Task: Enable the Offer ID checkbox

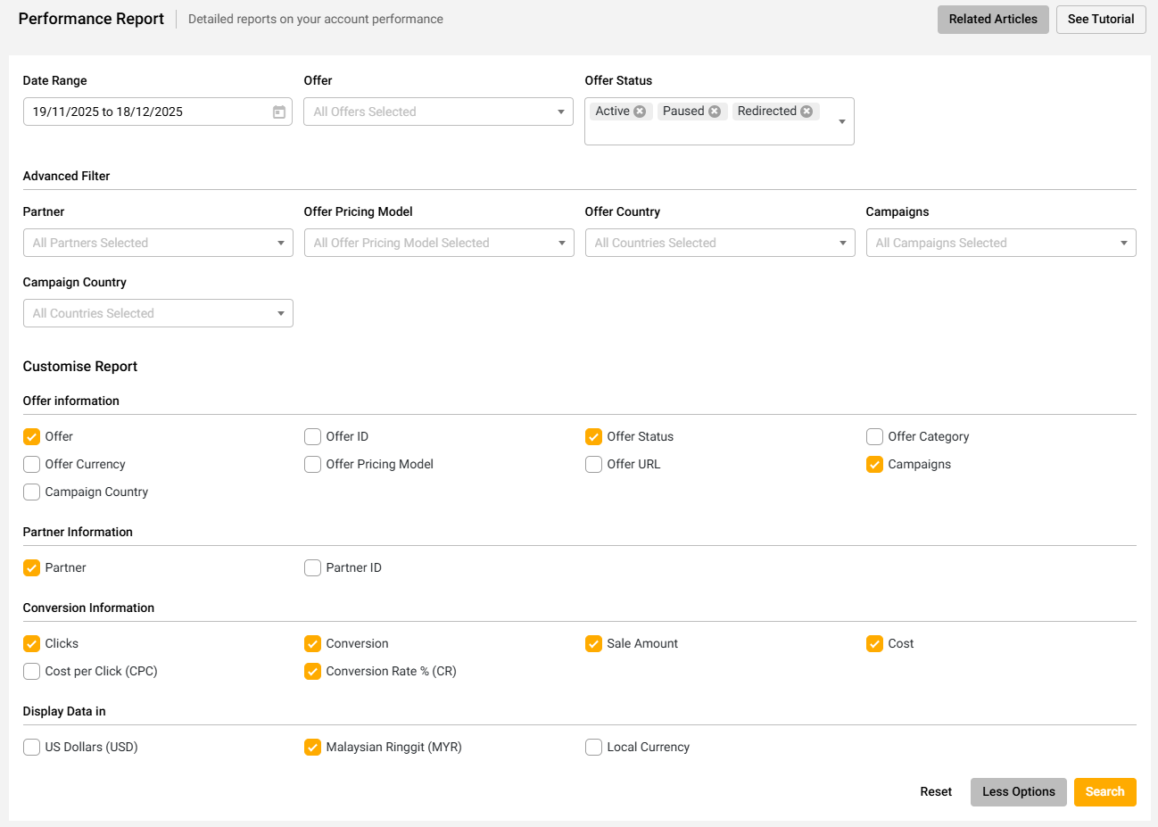Action: coord(313,437)
